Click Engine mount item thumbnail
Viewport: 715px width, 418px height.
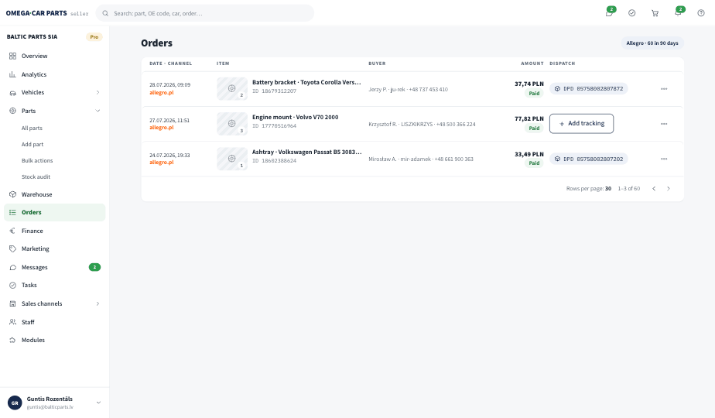[232, 124]
